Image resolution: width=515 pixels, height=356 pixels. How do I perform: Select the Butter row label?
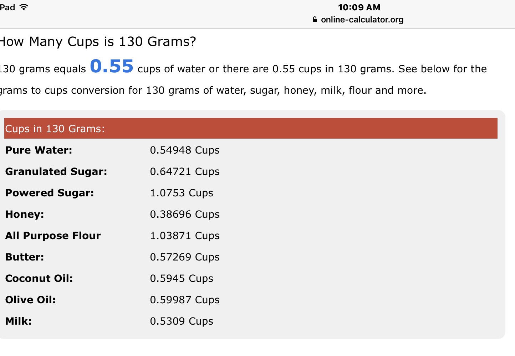click(25, 257)
